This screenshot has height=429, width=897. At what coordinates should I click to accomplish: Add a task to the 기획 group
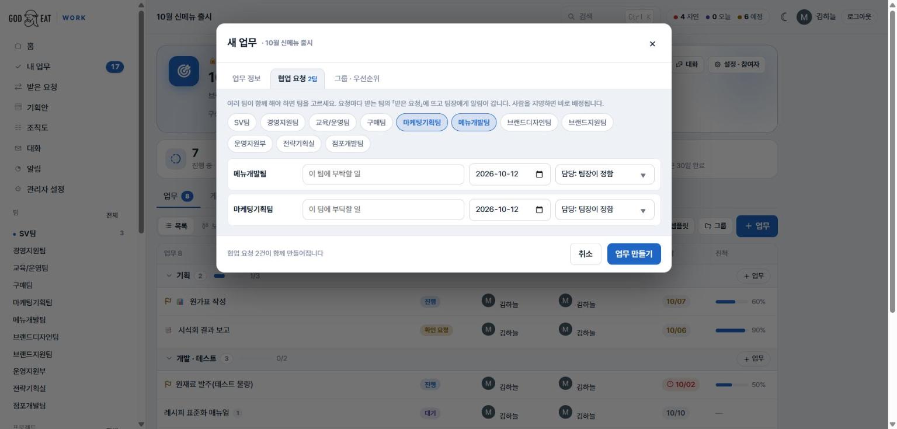click(x=753, y=276)
